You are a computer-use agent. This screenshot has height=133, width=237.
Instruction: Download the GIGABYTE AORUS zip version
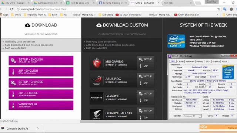click(146, 117)
